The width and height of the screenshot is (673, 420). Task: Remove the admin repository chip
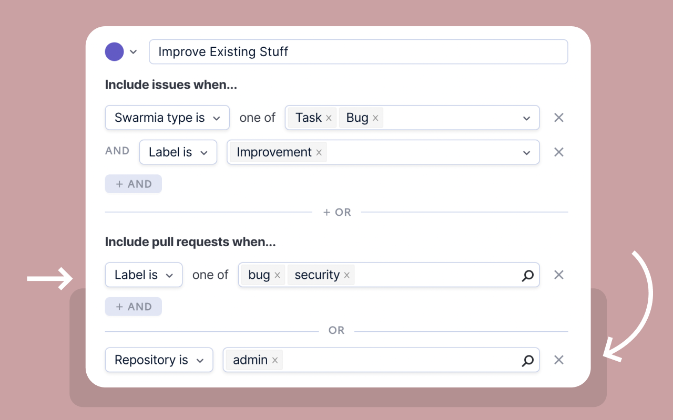pos(274,360)
